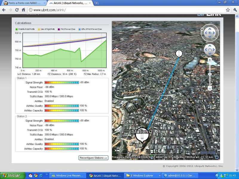The width and height of the screenshot is (239, 179).
Task: Click the First Fresnel Zone legend entry
Action: 67,29
